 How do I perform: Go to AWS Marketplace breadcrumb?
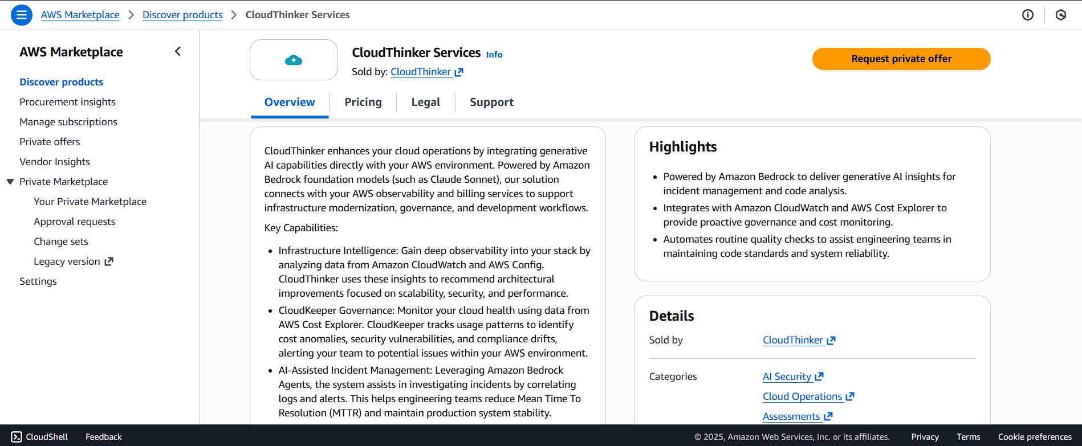coord(80,15)
